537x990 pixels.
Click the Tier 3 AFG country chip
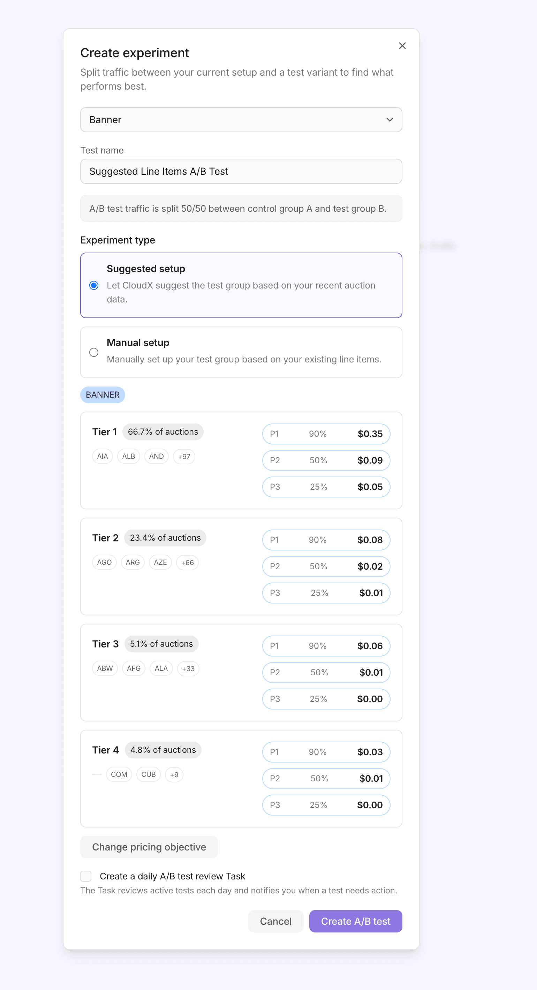pyautogui.click(x=134, y=669)
